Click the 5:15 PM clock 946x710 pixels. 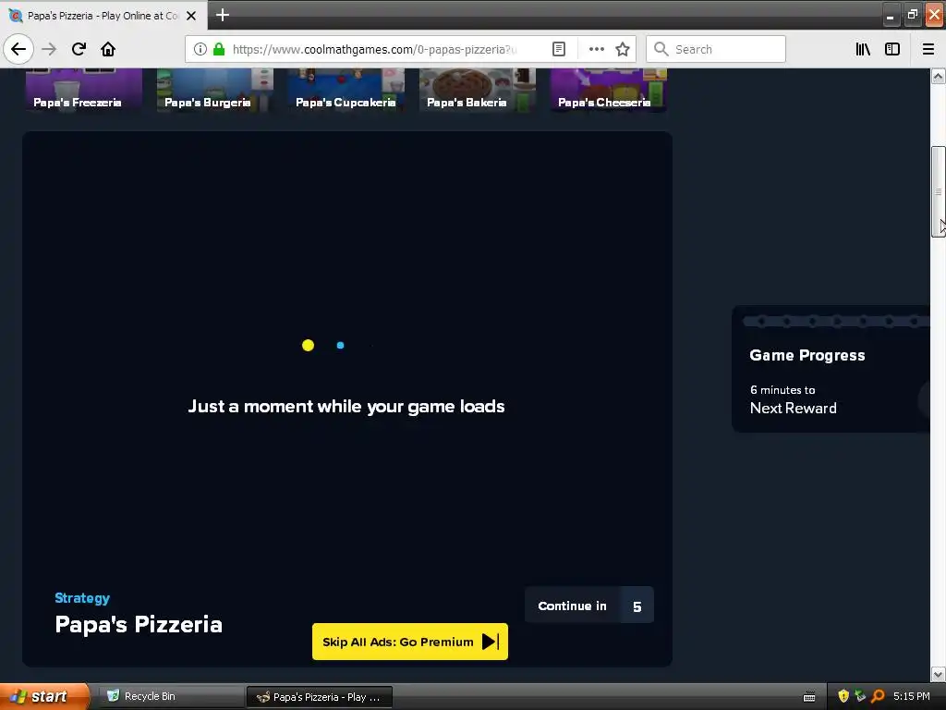point(912,696)
